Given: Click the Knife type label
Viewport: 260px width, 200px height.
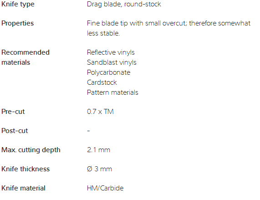Looking at the screenshot, I should pyautogui.click(x=18, y=4).
